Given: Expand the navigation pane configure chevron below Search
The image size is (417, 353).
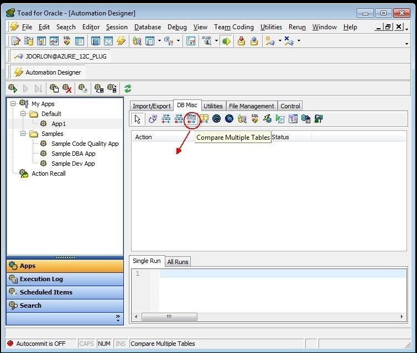Looking at the screenshot, I should click(118, 318).
